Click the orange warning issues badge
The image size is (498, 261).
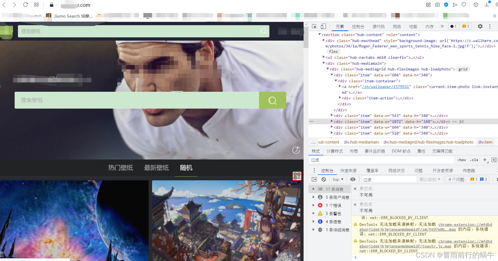click(466, 27)
